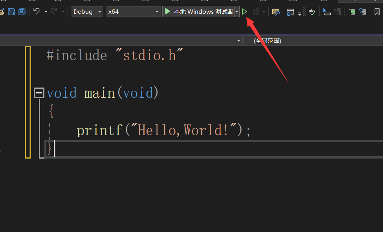
Task: Click the closing brace of main
Action: point(49,148)
